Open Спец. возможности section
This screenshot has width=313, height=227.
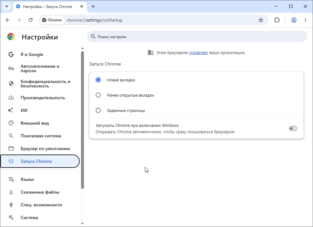point(40,205)
